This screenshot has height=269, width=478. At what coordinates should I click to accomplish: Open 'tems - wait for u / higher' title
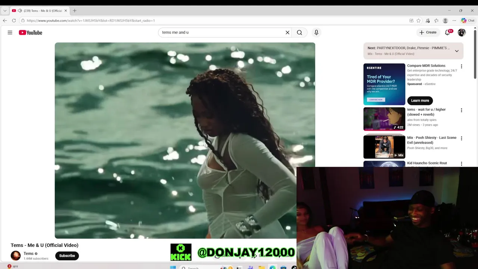(426, 112)
